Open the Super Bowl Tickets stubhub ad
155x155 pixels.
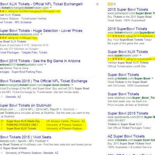(123, 94)
